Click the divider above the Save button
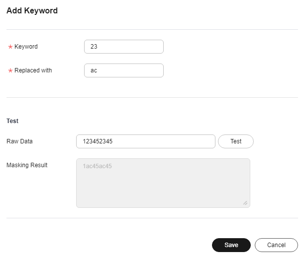The image size is (307, 260). pos(152,218)
